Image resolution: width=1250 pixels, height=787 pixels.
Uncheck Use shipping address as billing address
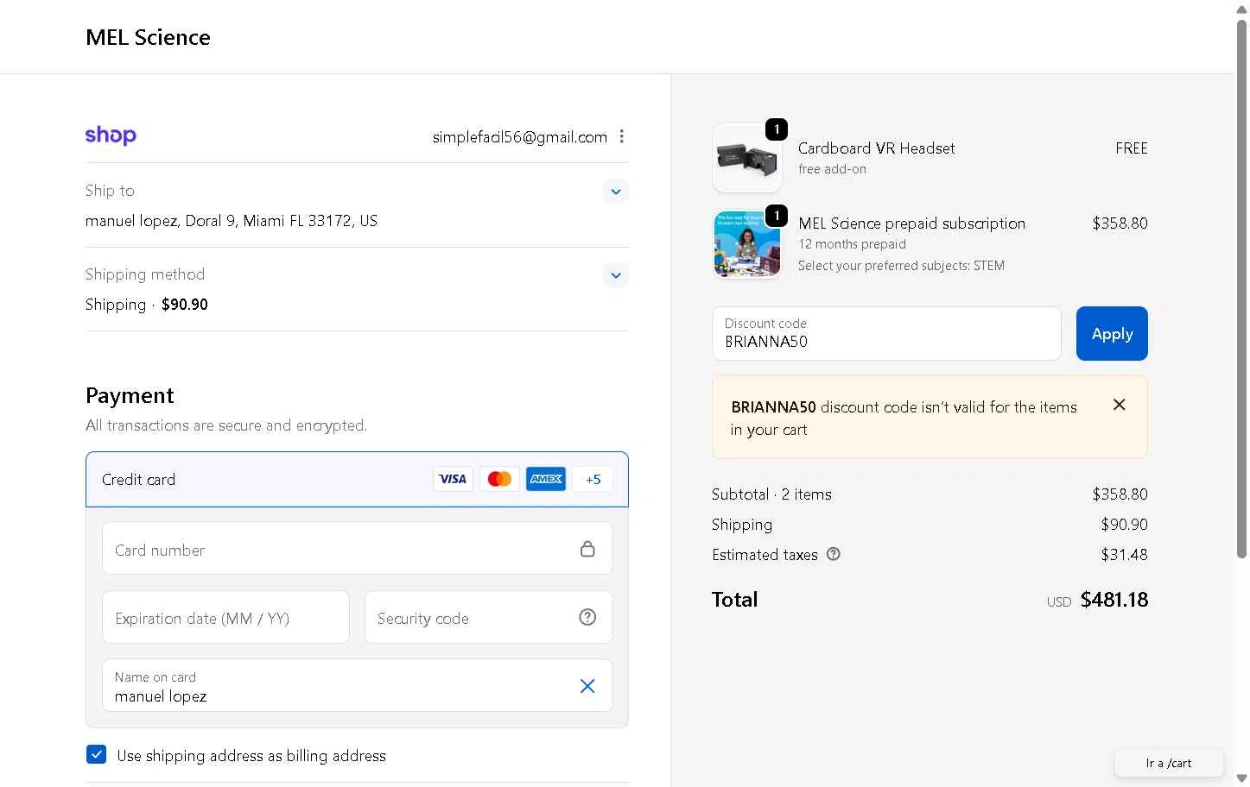click(x=96, y=755)
